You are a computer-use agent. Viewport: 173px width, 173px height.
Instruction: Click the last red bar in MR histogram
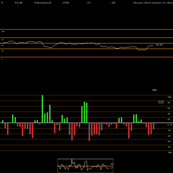154,126
